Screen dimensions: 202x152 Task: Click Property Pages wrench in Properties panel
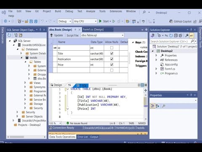[x=163, y=106]
